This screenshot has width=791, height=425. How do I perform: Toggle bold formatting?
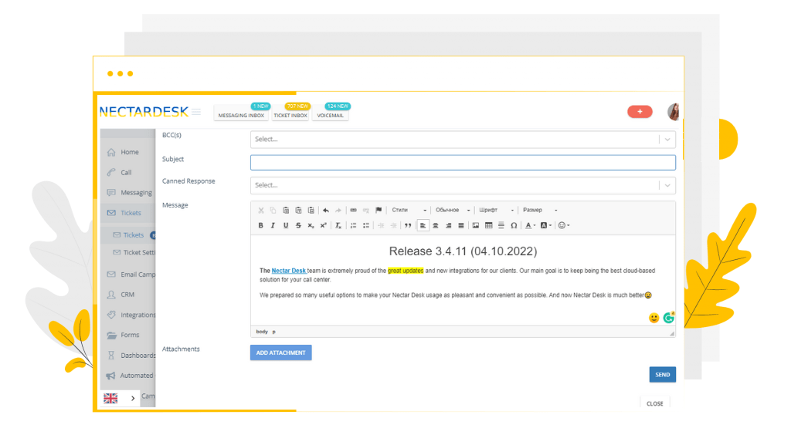pyautogui.click(x=261, y=225)
